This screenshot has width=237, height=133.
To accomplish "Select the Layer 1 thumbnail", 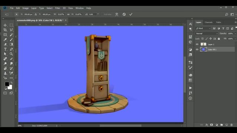I will (x=203, y=44).
